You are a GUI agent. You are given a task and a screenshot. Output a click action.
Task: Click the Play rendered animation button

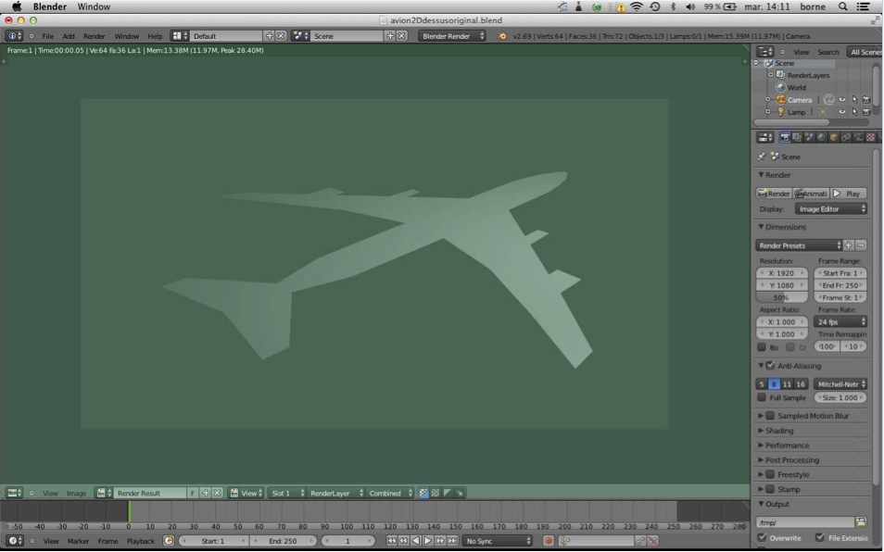[x=848, y=194]
